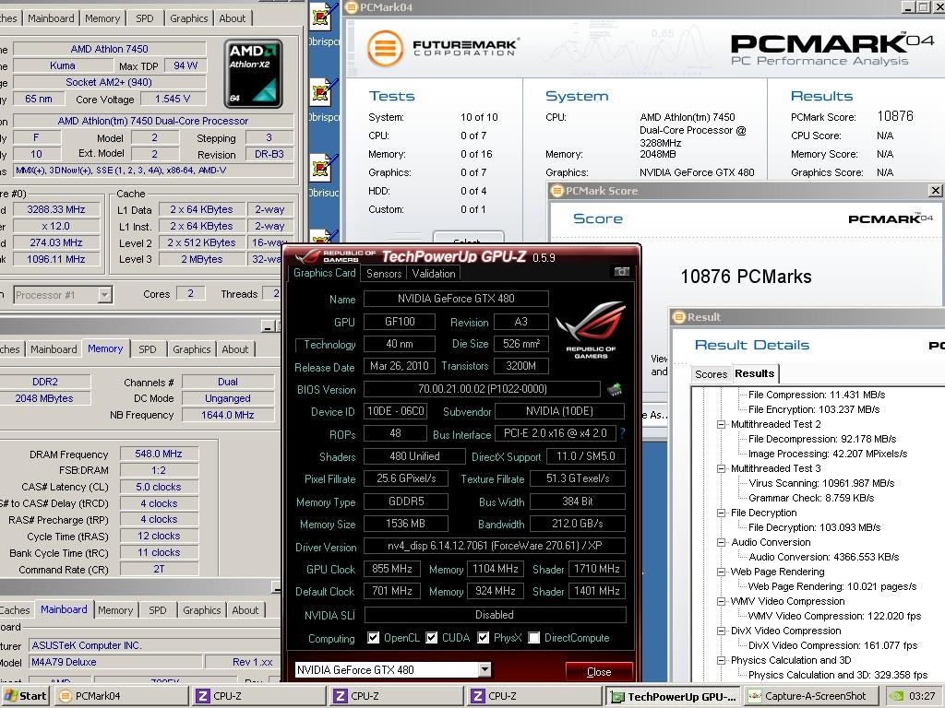Viewport: 945px width, 708px height.
Task: Click the GPU Name field NVIDIA GeForce GTX 480
Action: [x=456, y=299]
